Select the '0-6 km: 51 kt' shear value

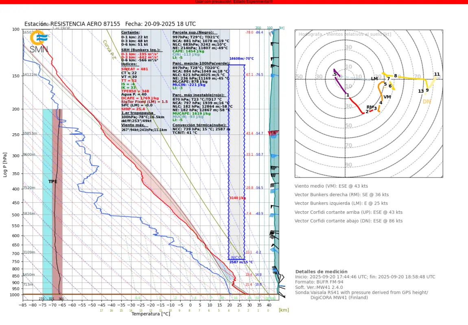[134, 44]
